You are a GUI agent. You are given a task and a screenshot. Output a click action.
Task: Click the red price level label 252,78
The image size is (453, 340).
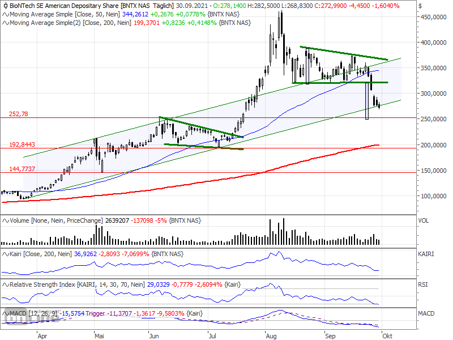[19, 114]
